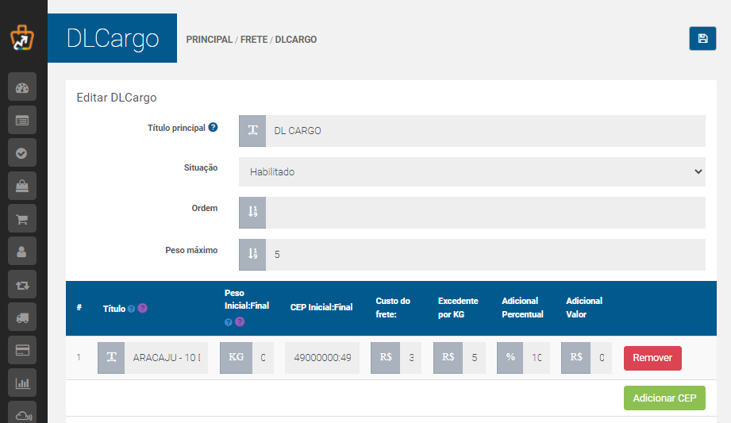Focus the Custo do frete value input

coord(410,358)
